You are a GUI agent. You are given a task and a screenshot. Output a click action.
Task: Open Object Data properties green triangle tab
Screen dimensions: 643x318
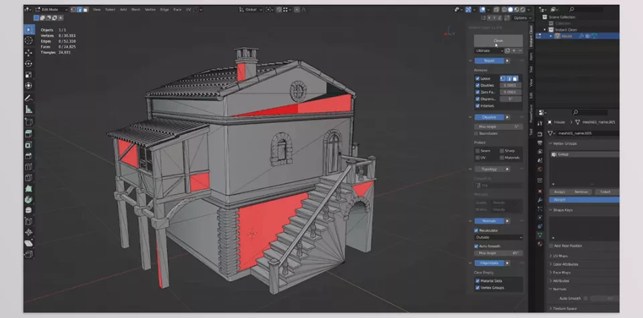coord(540,235)
